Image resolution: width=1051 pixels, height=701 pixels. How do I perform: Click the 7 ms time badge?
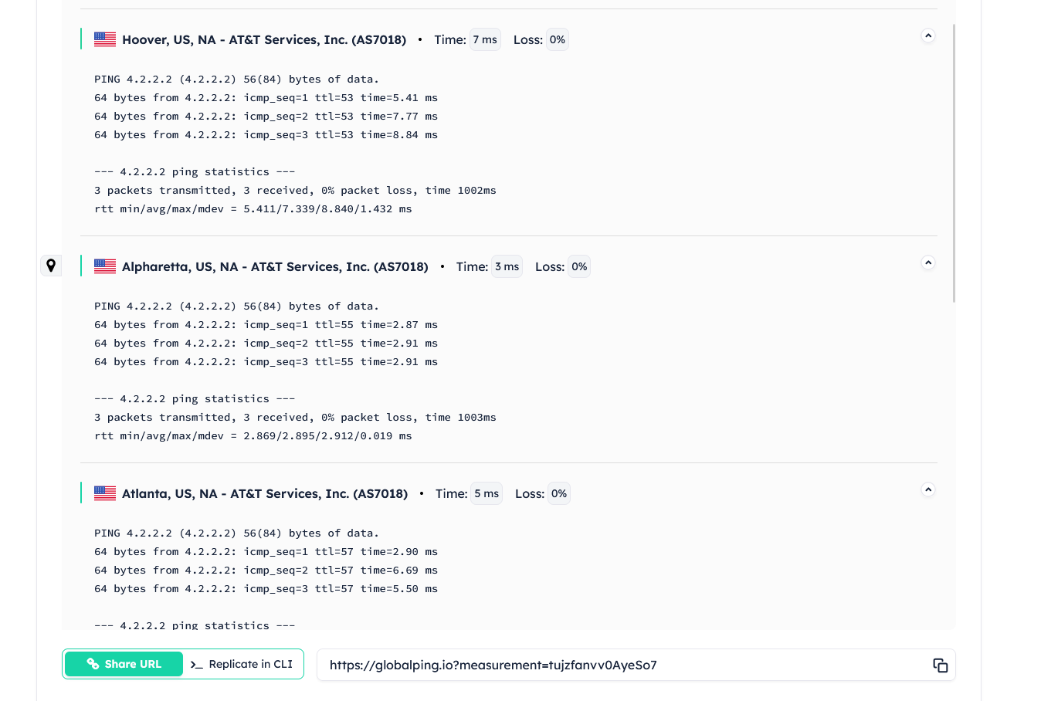point(485,39)
